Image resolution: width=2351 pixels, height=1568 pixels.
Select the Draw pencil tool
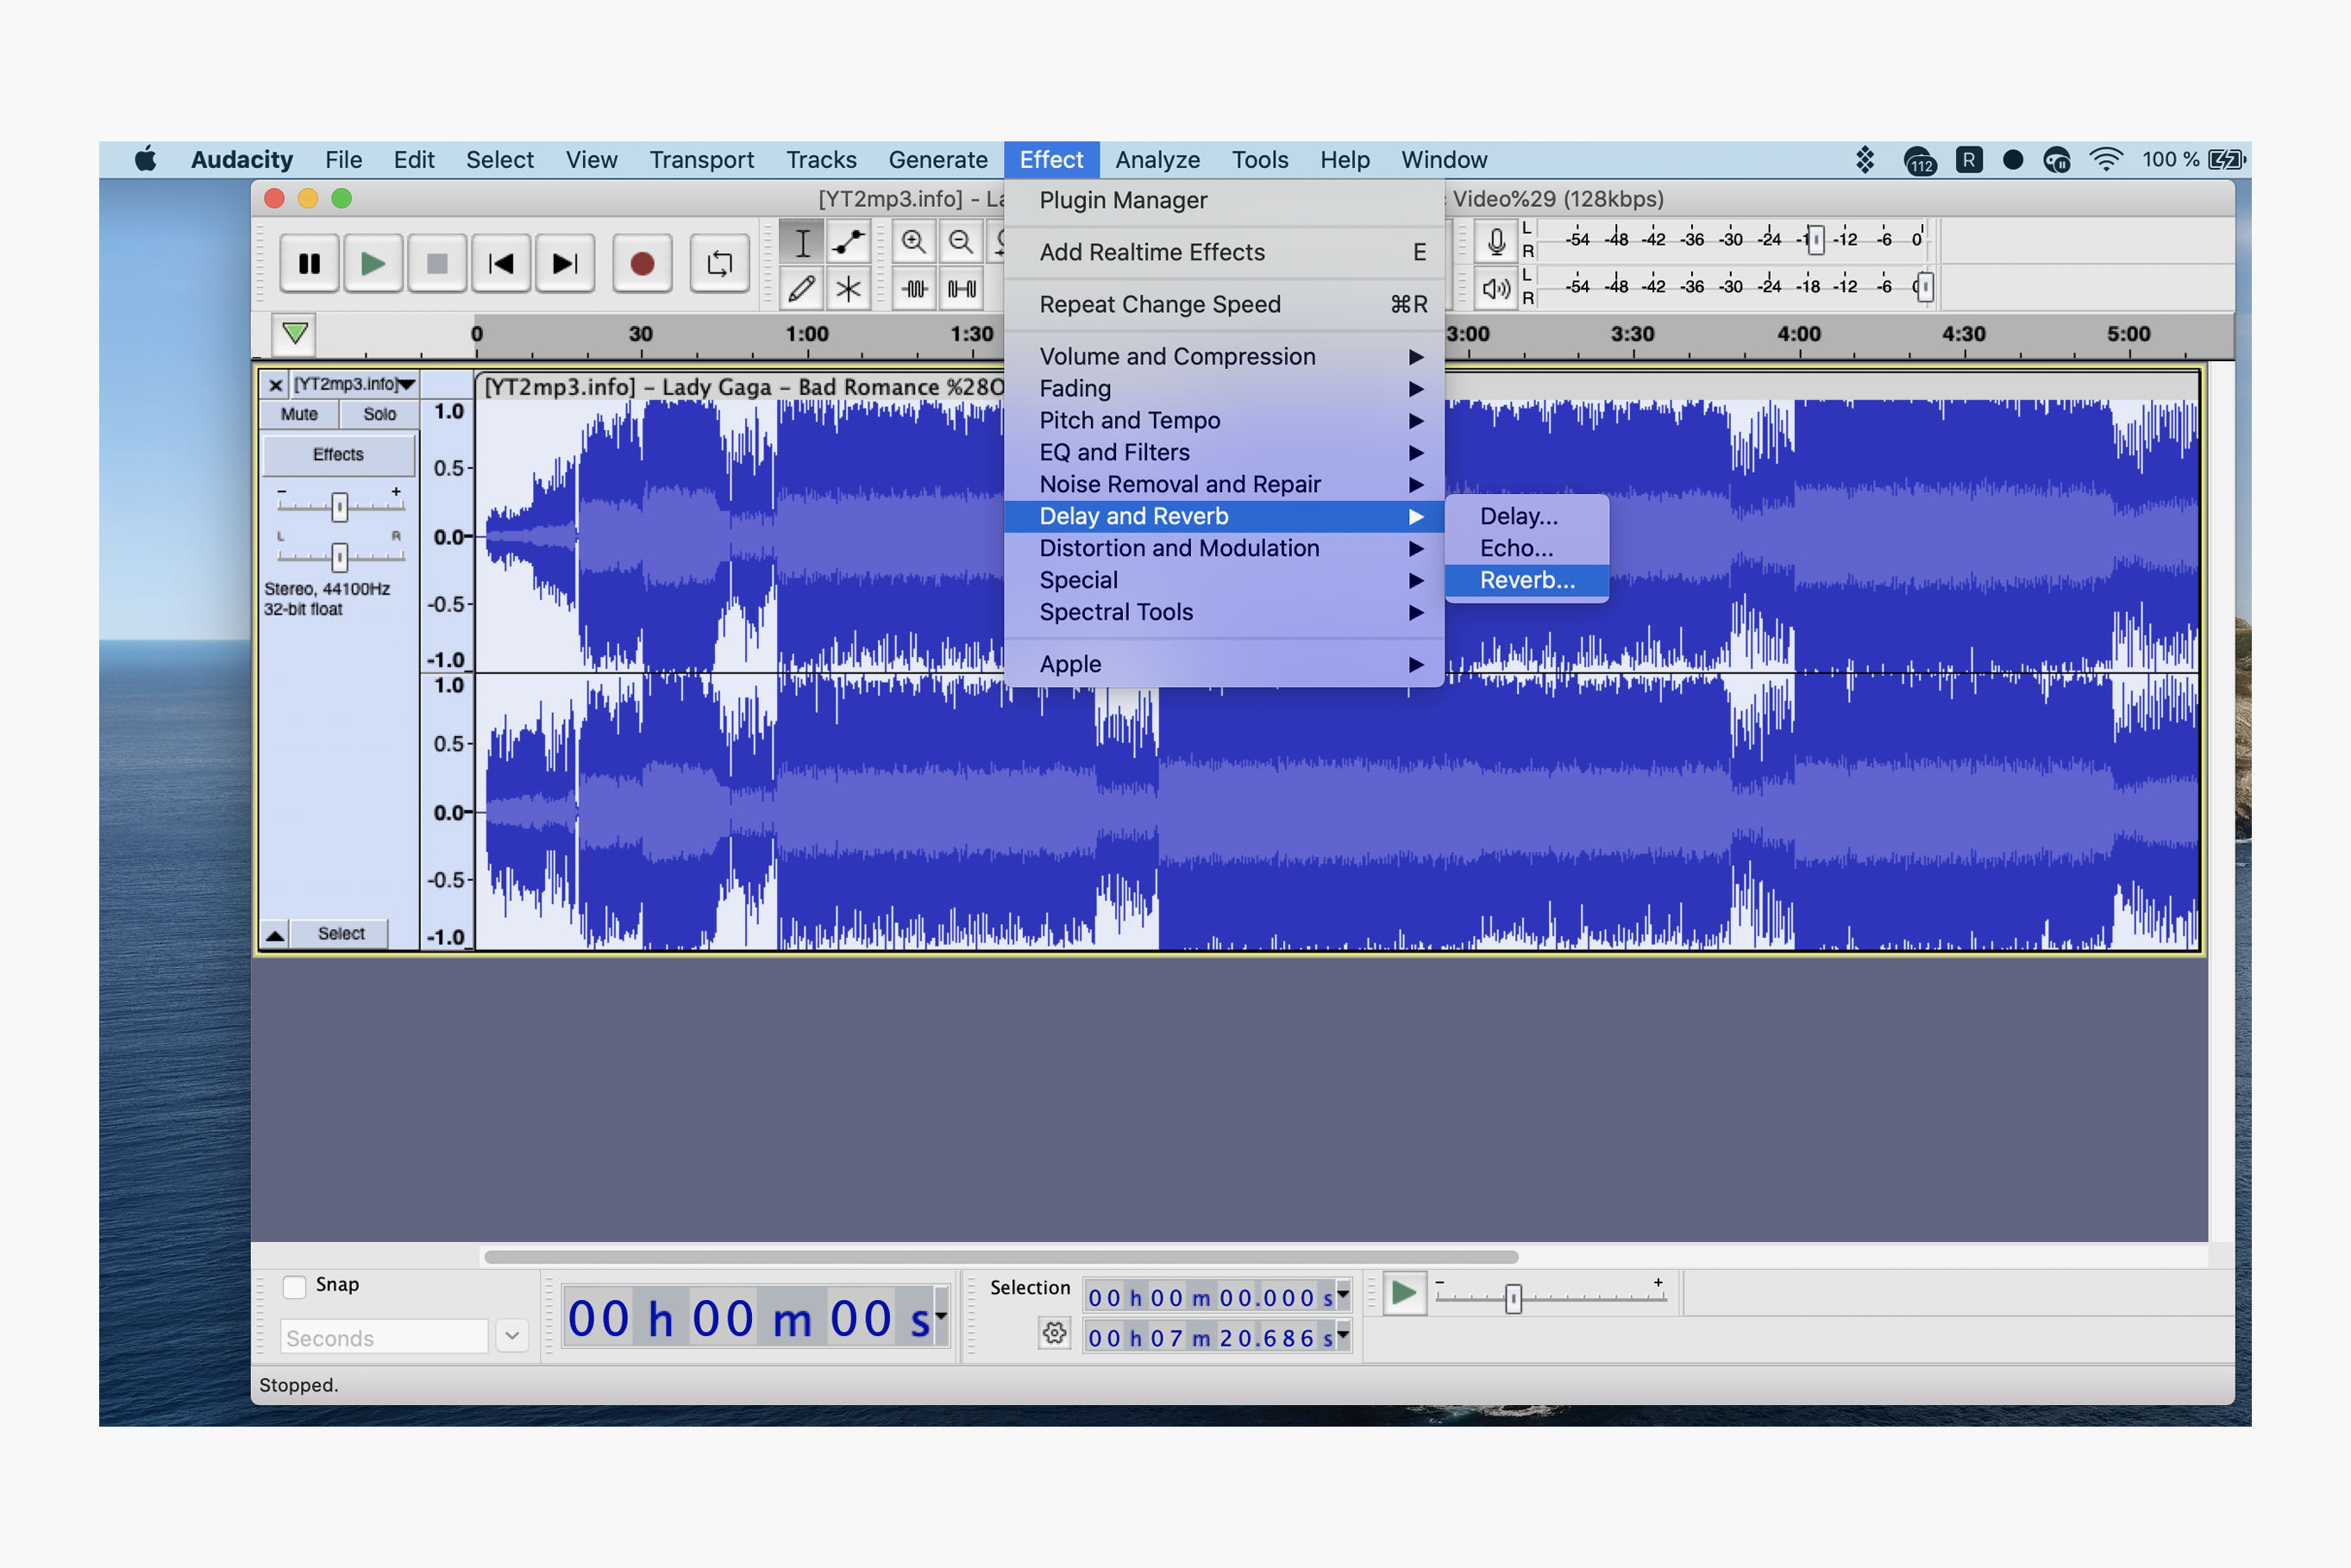801,289
